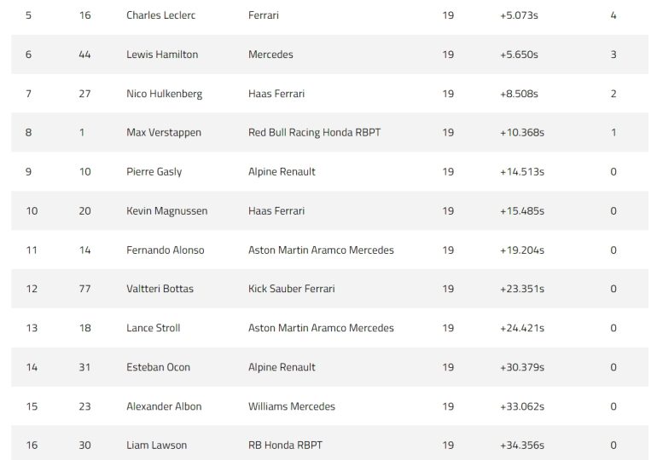Select Kevin Magnussen's name
The image size is (657, 460).
pyautogui.click(x=166, y=211)
